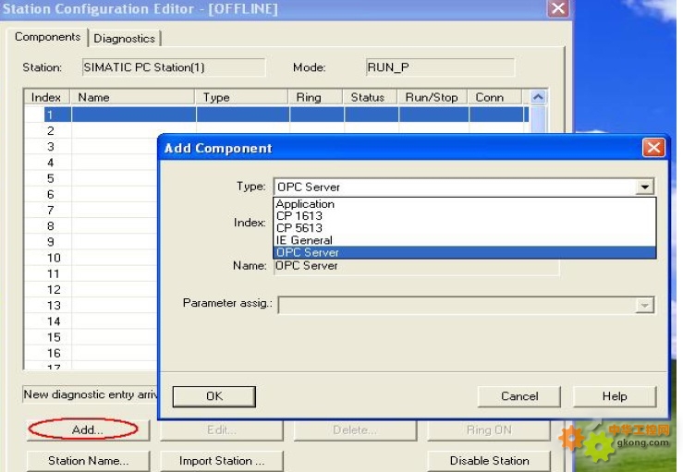
Task: Select OPC Server in the Type list
Action: click(464, 252)
